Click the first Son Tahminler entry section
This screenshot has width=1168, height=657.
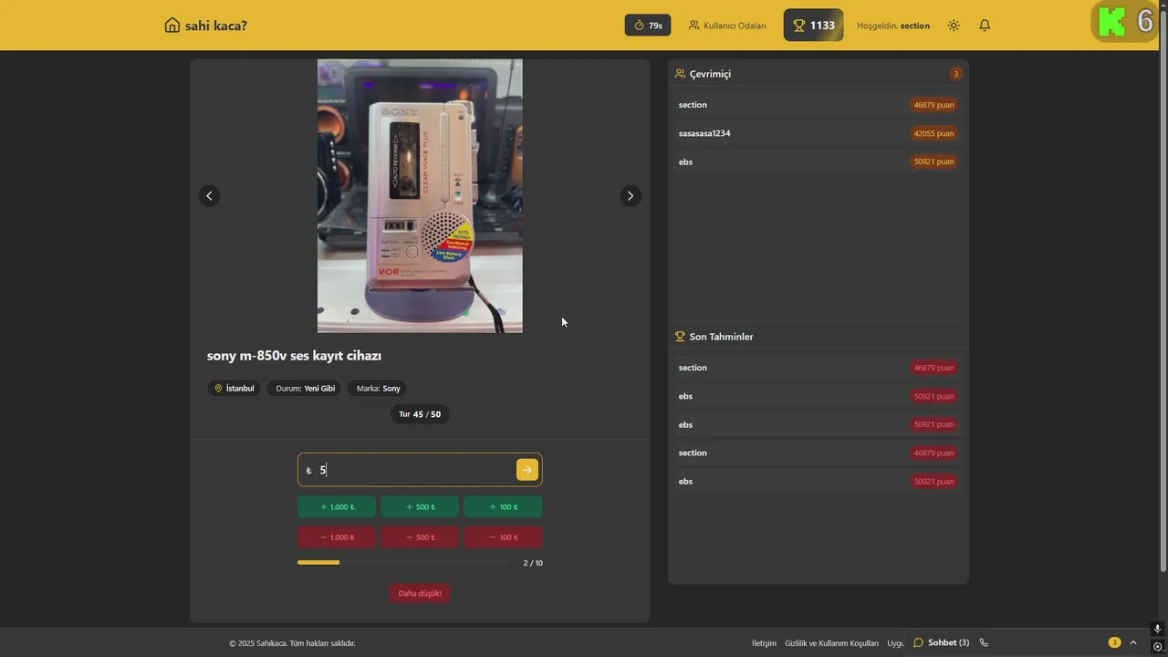click(818, 368)
